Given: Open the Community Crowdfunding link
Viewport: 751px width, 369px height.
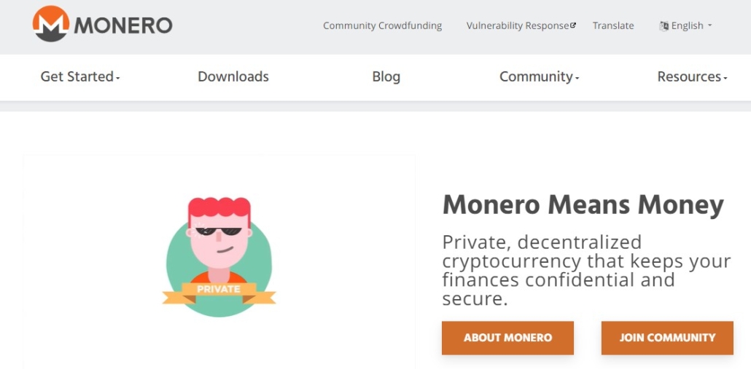Looking at the screenshot, I should [382, 25].
